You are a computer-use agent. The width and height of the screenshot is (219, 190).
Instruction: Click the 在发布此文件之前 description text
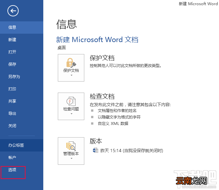click(x=130, y=105)
